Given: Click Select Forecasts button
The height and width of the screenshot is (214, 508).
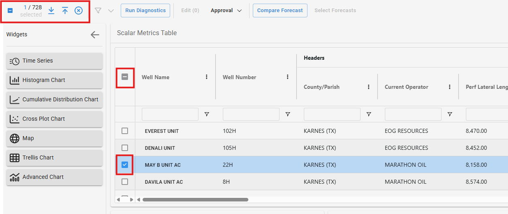Looking at the screenshot, I should pos(335,10).
